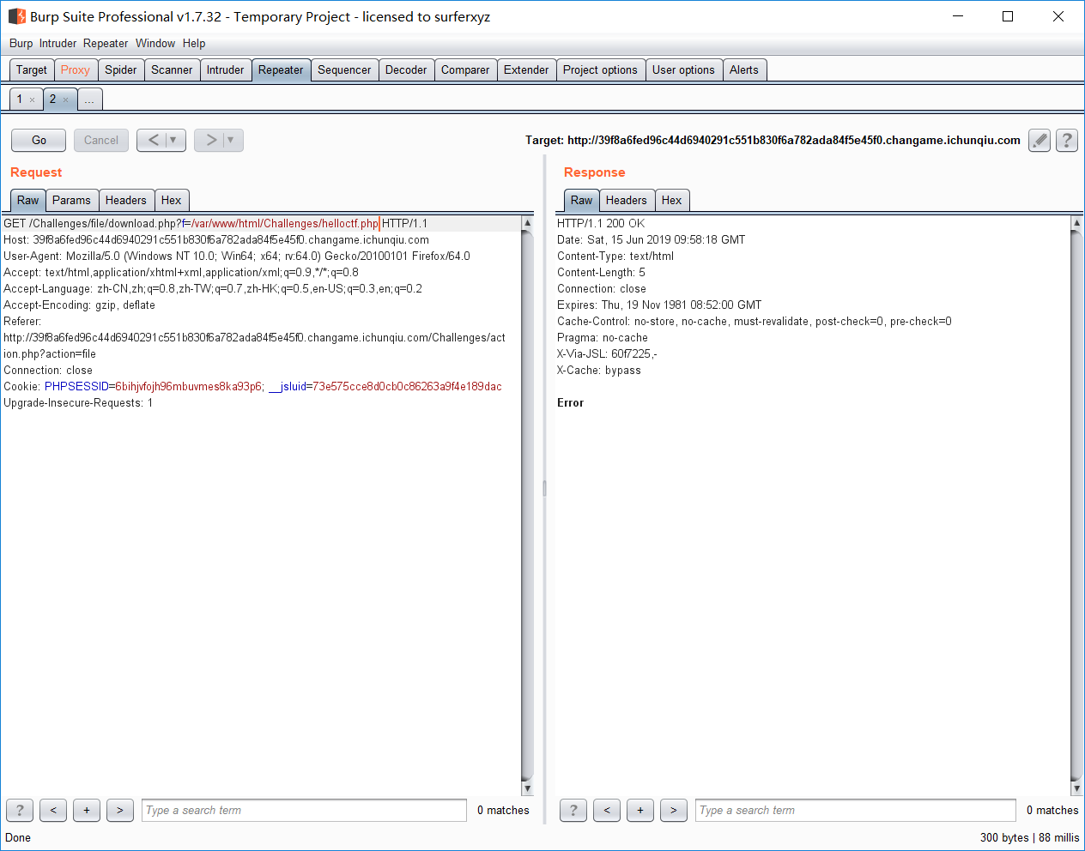Open the Window menu
The height and width of the screenshot is (851, 1085).
[x=155, y=43]
